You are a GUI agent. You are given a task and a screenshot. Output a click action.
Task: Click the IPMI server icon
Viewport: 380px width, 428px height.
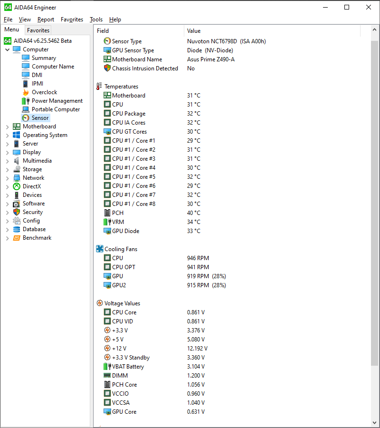point(26,84)
